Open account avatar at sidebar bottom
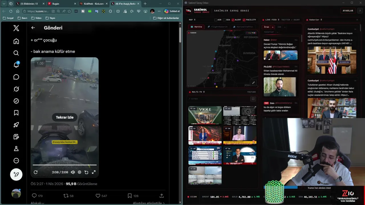 (x=16, y=193)
